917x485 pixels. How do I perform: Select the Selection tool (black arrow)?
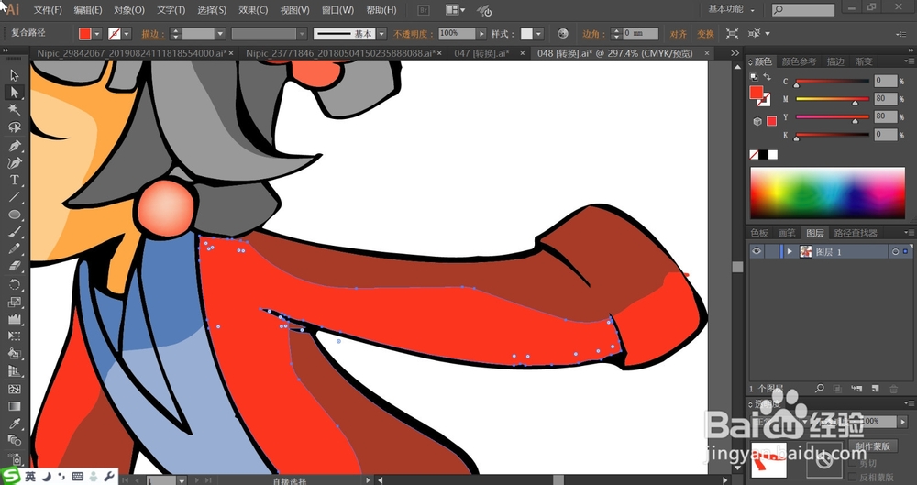[15, 75]
